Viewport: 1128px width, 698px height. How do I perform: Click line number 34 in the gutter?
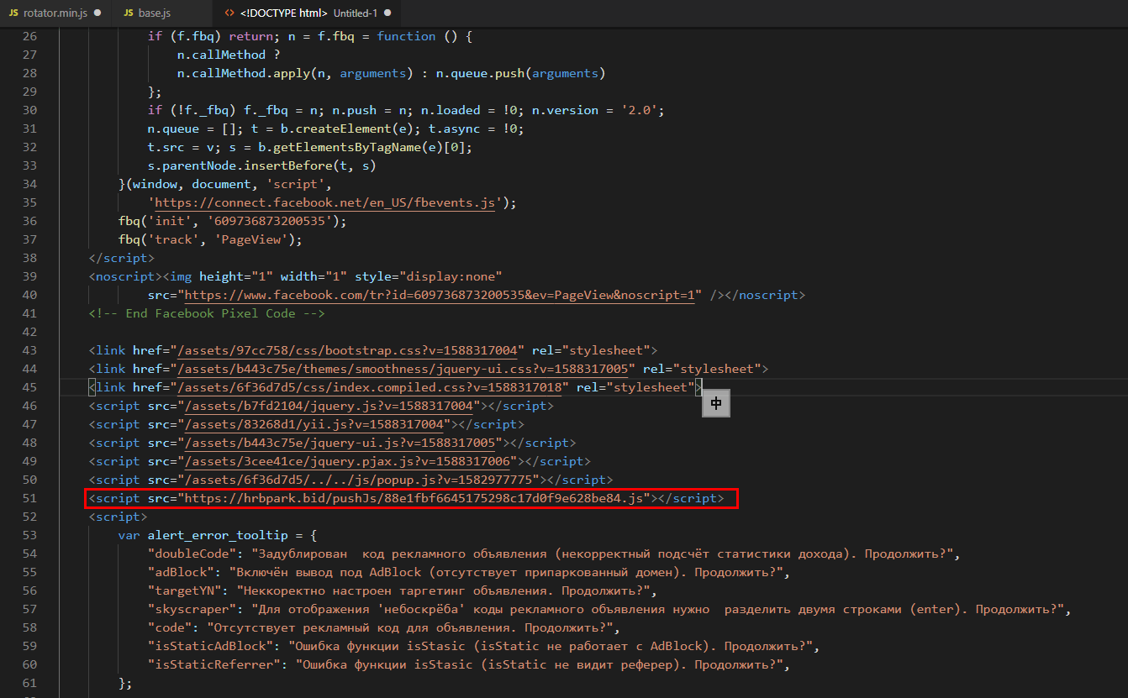click(x=29, y=184)
